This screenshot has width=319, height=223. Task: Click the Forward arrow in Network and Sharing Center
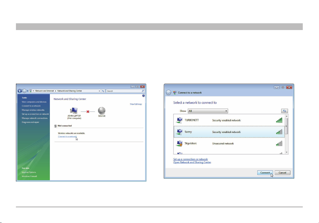tap(24, 91)
